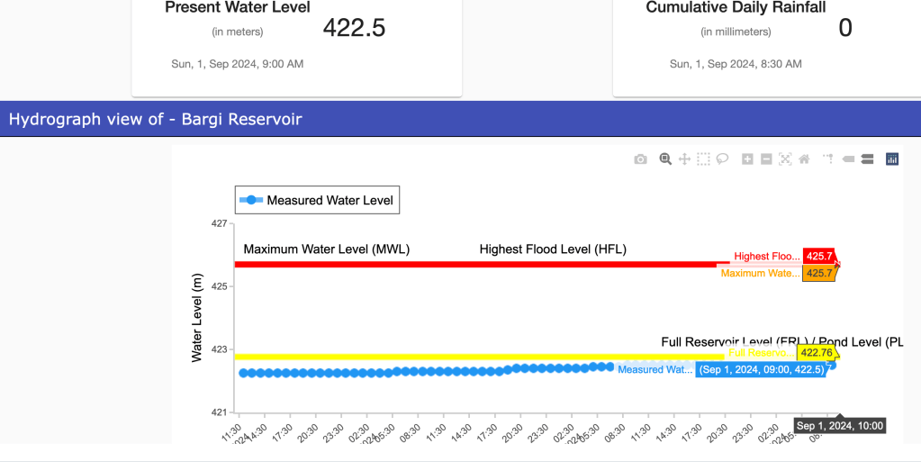This screenshot has width=921, height=462.
Task: Choose the Box Select tool
Action: [x=703, y=159]
